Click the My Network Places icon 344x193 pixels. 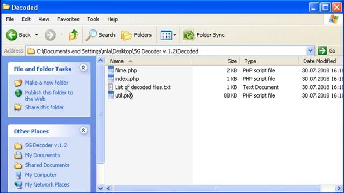point(18,185)
